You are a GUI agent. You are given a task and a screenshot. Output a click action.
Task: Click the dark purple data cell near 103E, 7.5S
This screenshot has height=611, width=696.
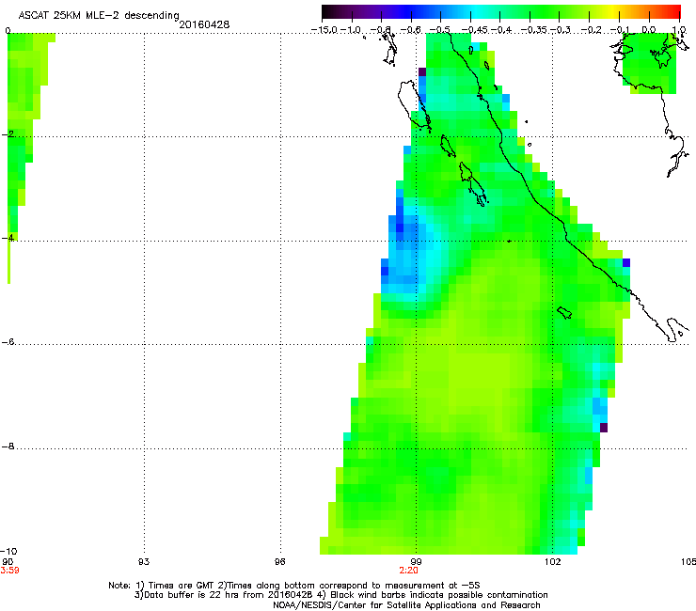click(x=604, y=428)
